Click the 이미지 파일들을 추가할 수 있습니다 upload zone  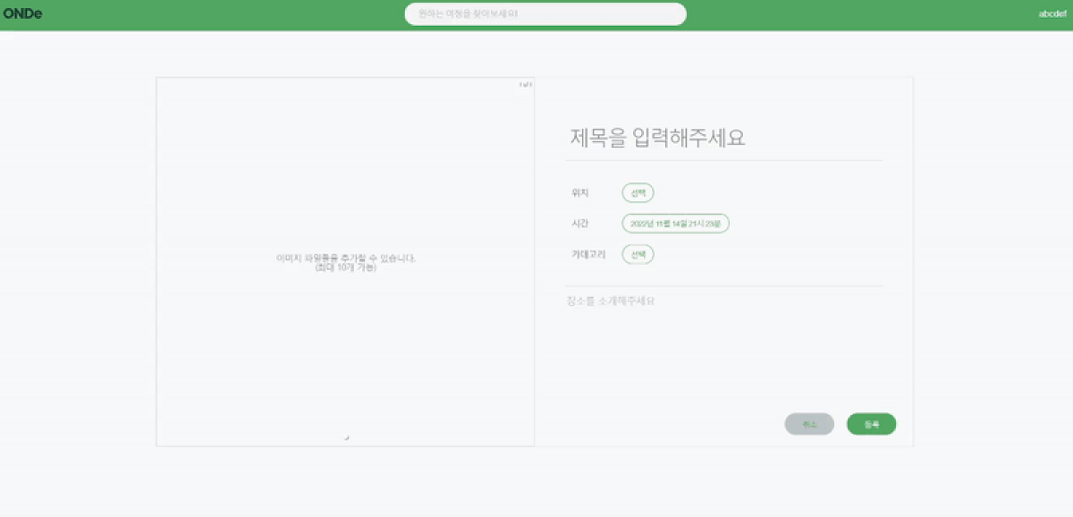(x=345, y=260)
